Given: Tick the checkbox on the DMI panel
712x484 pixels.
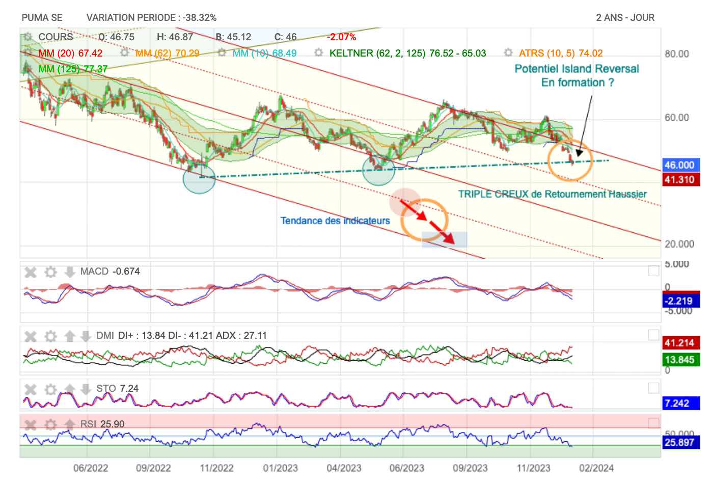Looking at the screenshot, I should tap(653, 335).
